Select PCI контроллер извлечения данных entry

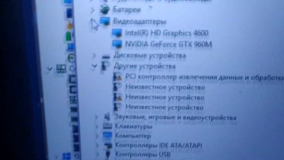[205, 77]
